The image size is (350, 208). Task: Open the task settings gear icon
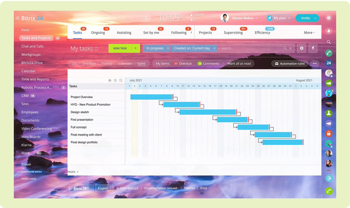click(x=302, y=48)
